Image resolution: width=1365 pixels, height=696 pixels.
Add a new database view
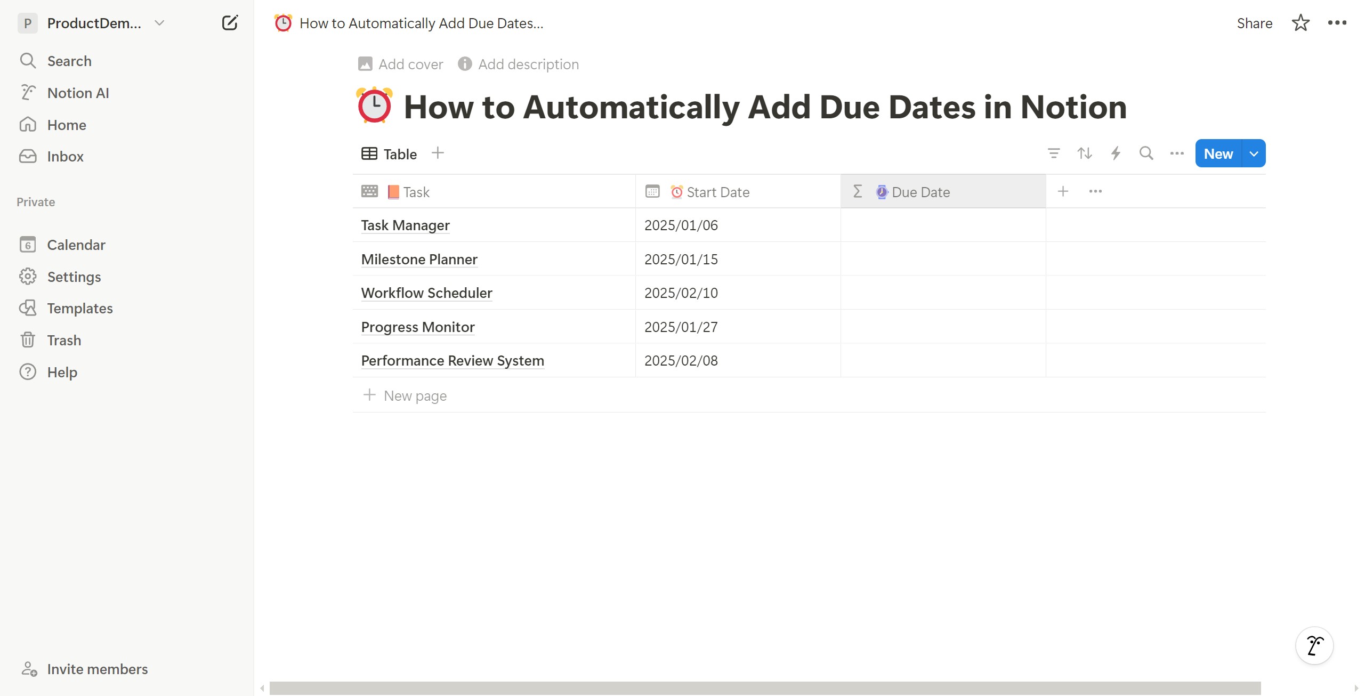pyautogui.click(x=438, y=153)
